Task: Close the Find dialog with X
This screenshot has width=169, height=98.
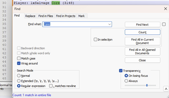Action: 165,9
